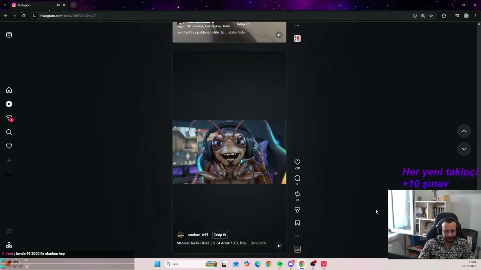The height and width of the screenshot is (270, 481).
Task: Open the Instagram logo in the sidebar
Action: click(9, 35)
